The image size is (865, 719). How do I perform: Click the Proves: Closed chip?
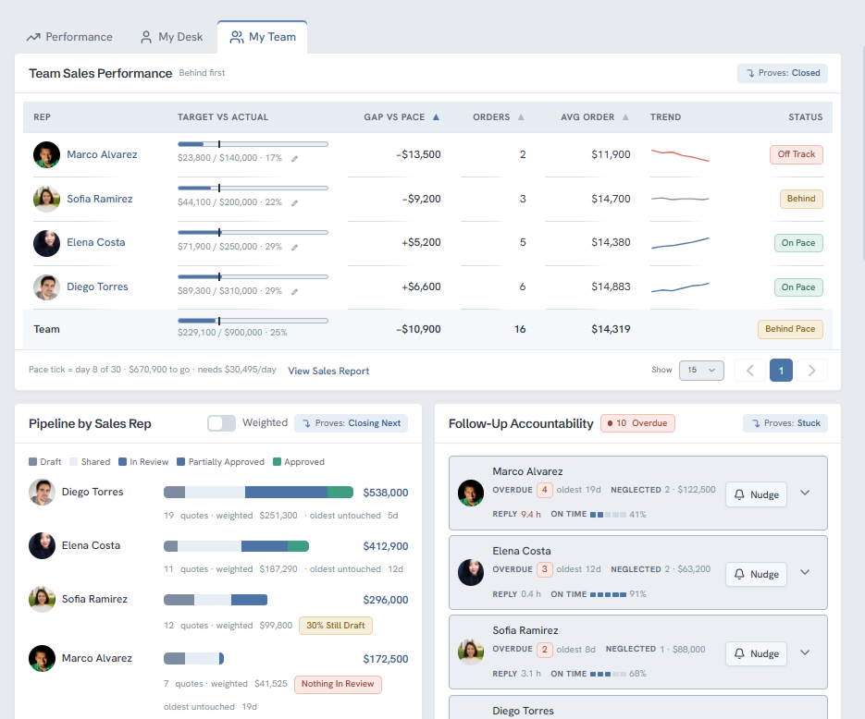pyautogui.click(x=783, y=73)
